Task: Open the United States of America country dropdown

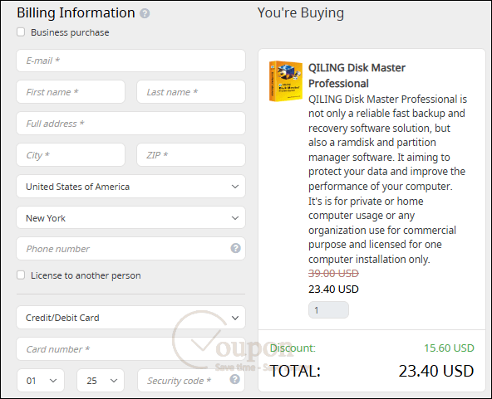Action: [130, 187]
